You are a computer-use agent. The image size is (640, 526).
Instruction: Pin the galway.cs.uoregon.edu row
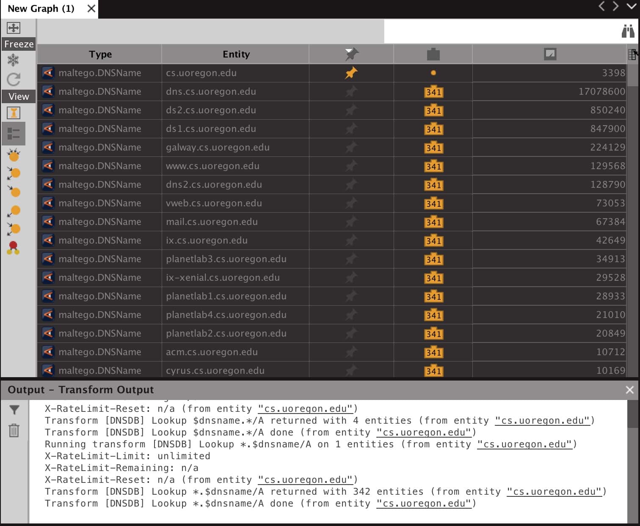pyautogui.click(x=351, y=147)
